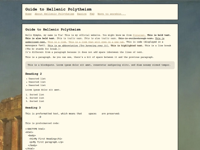Screen dimensions: 200x150
Task: Click '3. Sorted list' item
Action: 35,101
